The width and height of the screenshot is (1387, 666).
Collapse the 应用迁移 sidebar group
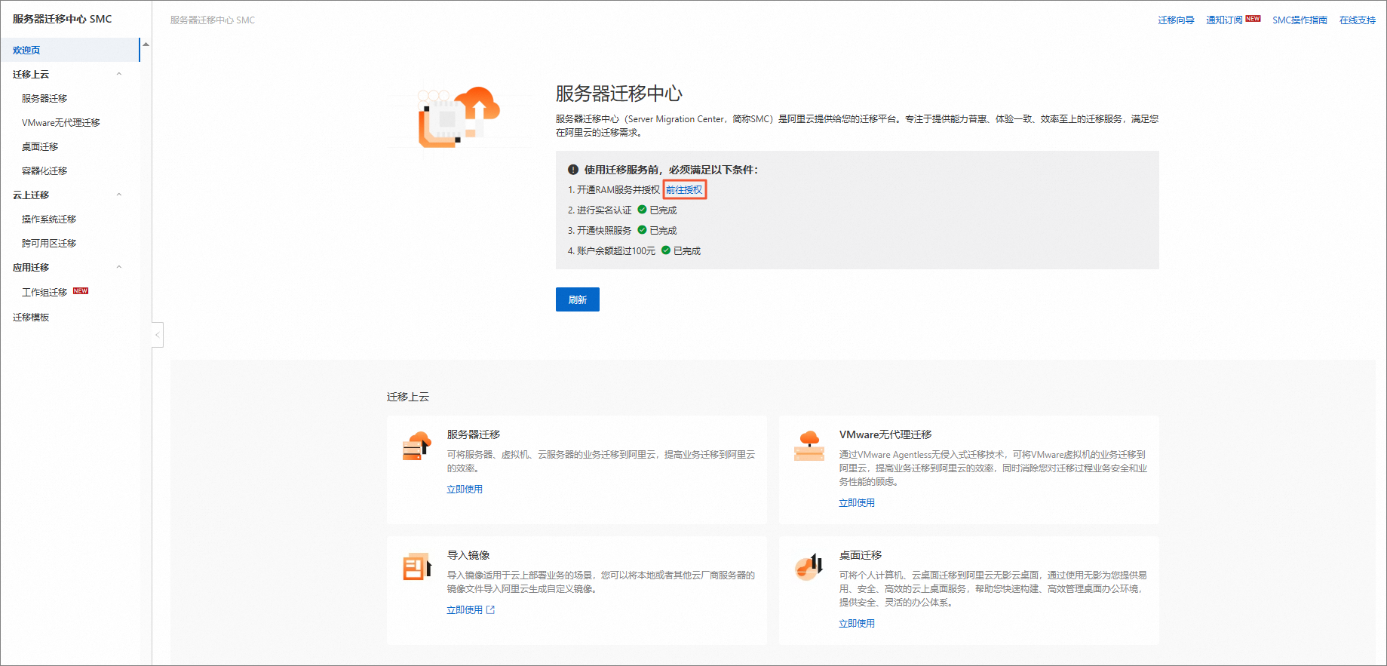pos(119,267)
